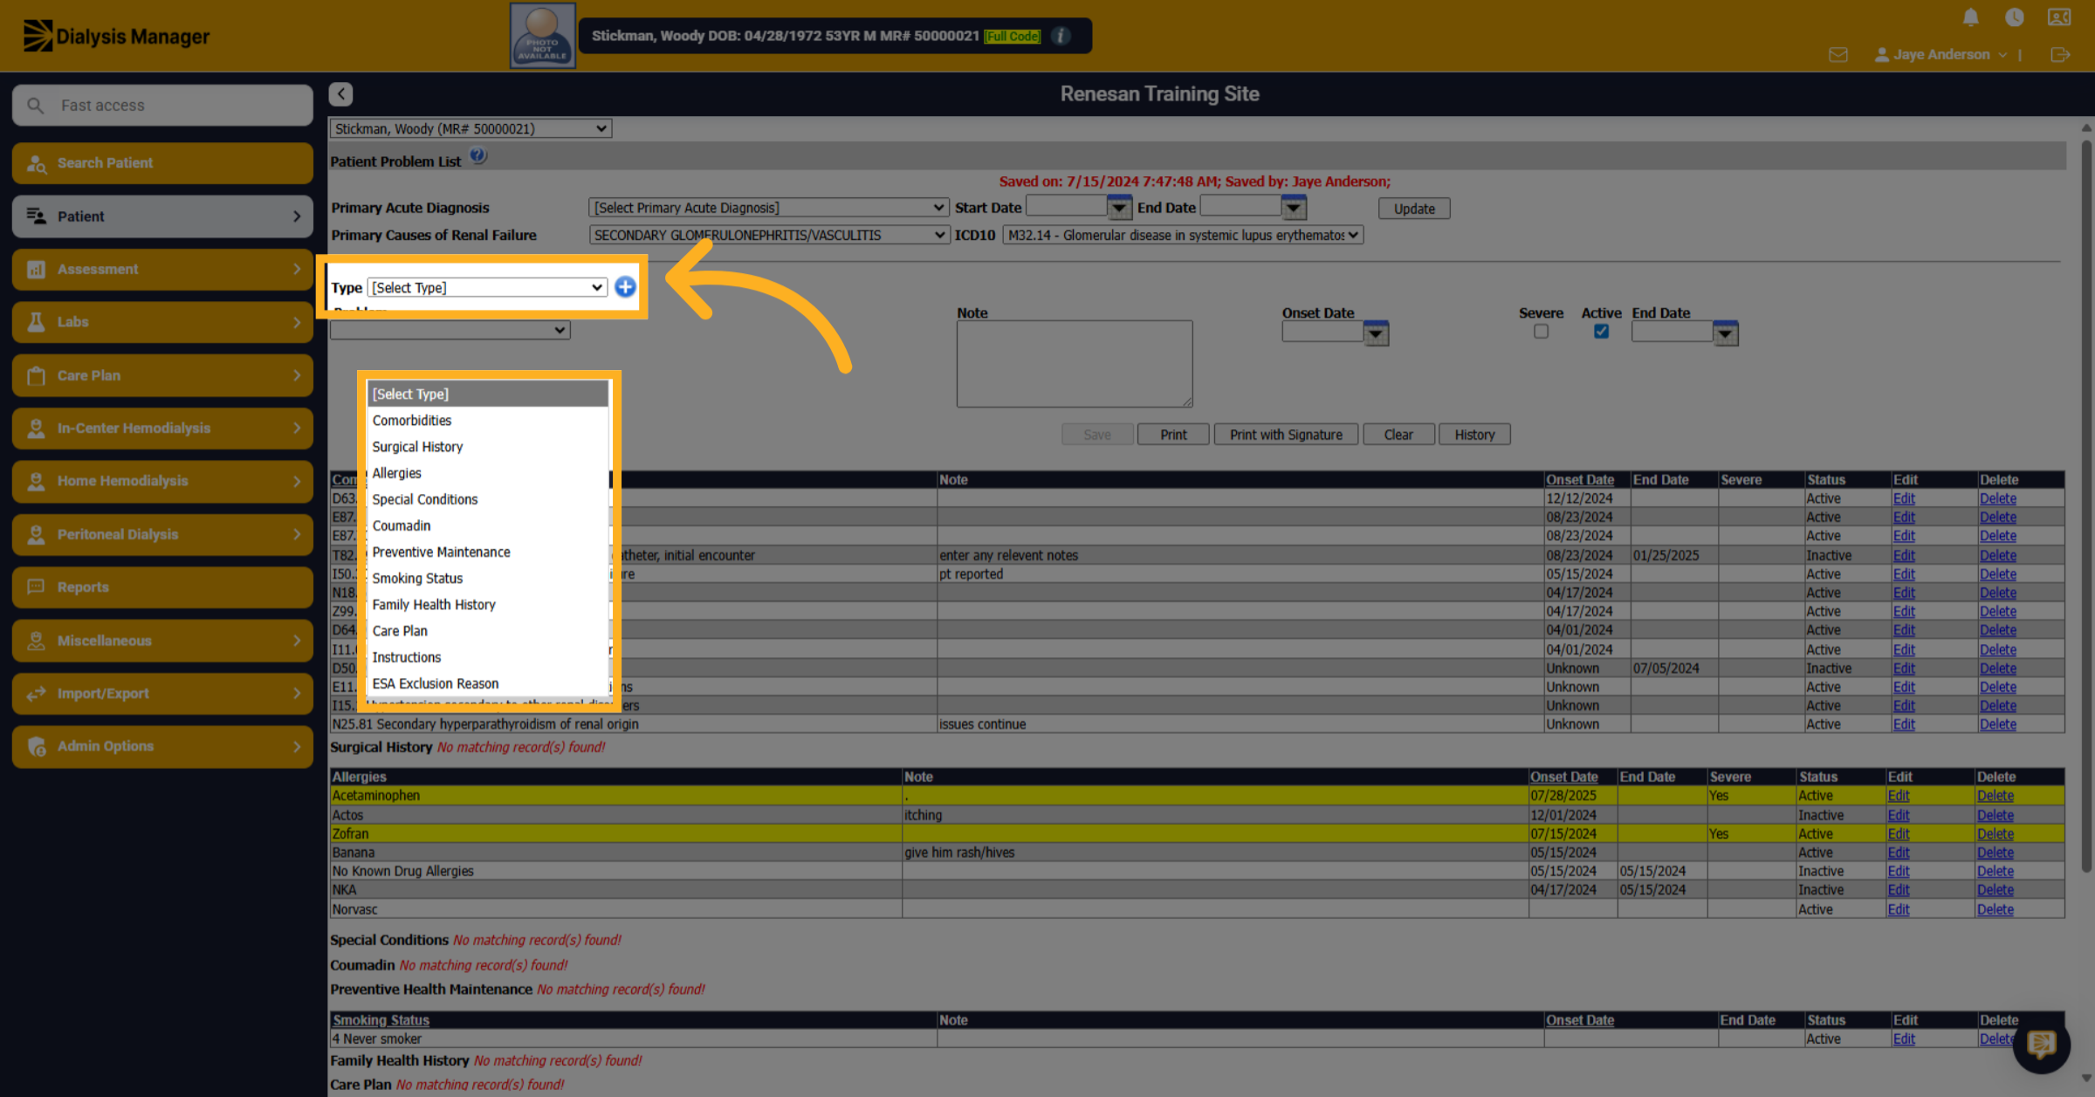The width and height of the screenshot is (2095, 1097).
Task: Click the patient info icon beside Full Code
Action: coord(1061,36)
